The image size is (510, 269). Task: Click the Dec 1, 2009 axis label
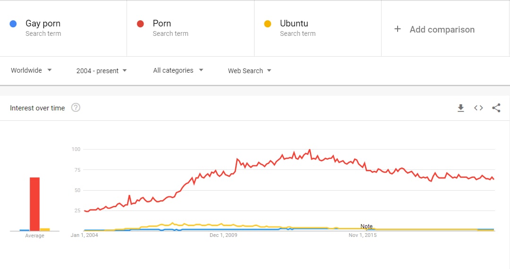223,235
